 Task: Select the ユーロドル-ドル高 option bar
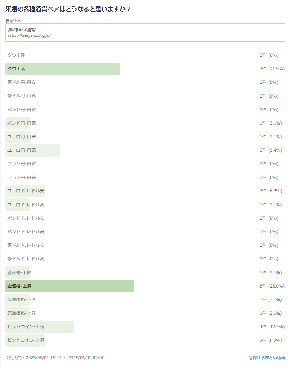pos(18,205)
